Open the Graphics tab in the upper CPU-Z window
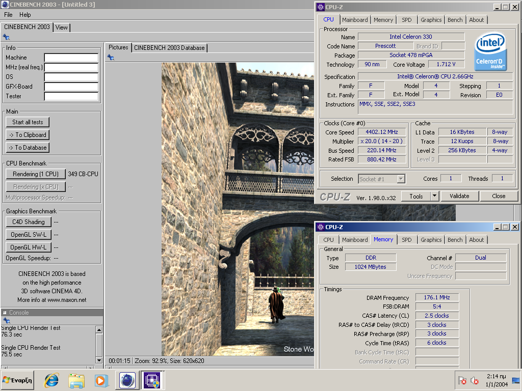Screen dimensions: 522x391 click(431, 20)
